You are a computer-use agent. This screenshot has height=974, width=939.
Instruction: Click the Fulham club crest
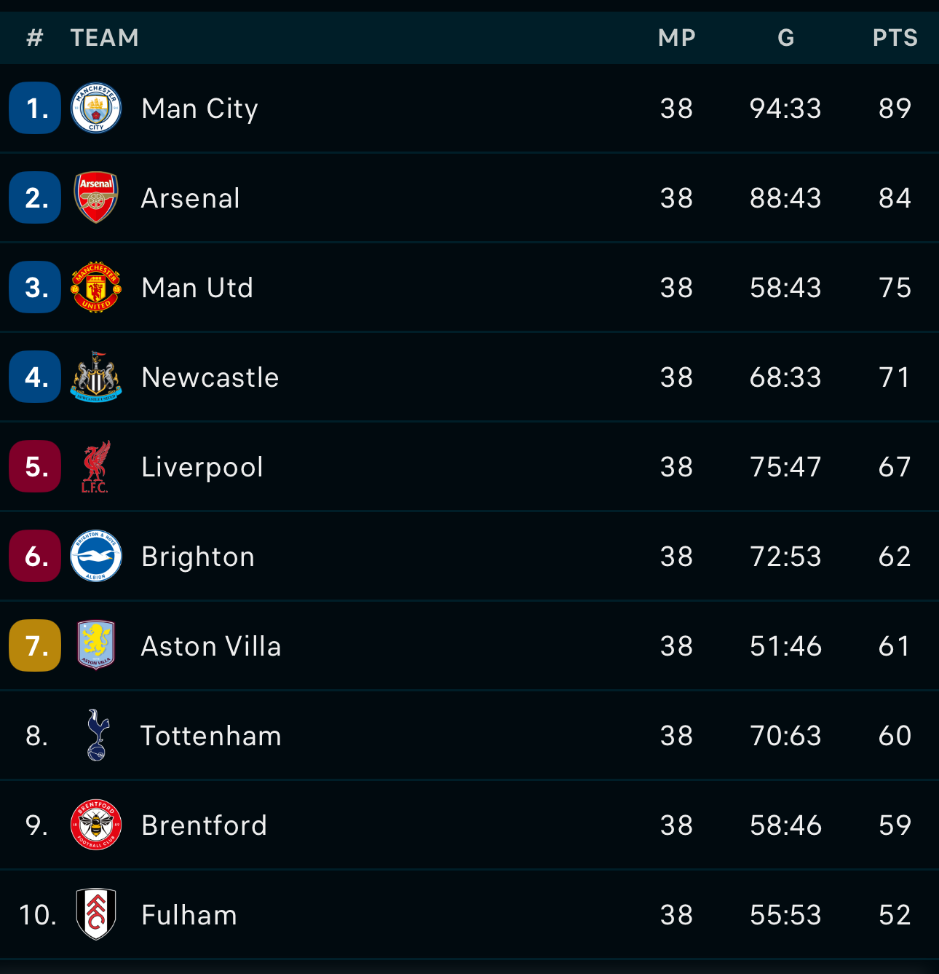click(96, 914)
